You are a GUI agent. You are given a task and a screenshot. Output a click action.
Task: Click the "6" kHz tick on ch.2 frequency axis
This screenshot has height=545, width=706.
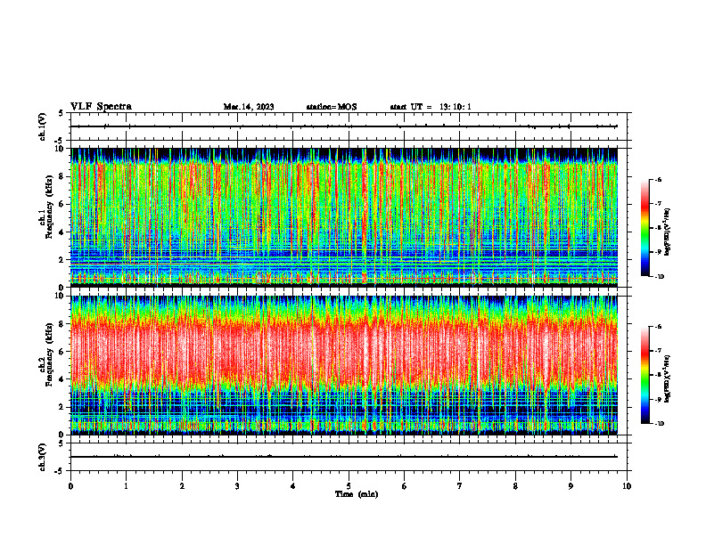(x=62, y=352)
